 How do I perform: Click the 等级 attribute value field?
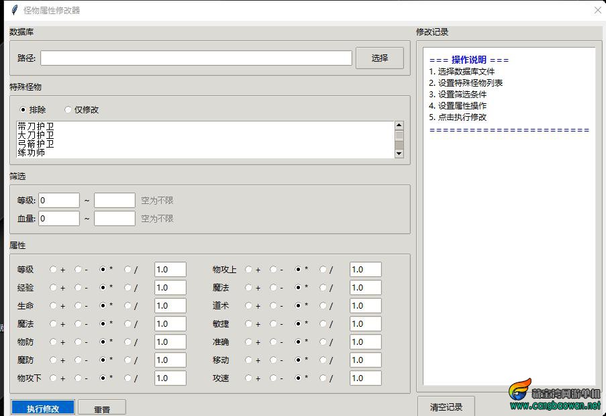click(x=170, y=269)
